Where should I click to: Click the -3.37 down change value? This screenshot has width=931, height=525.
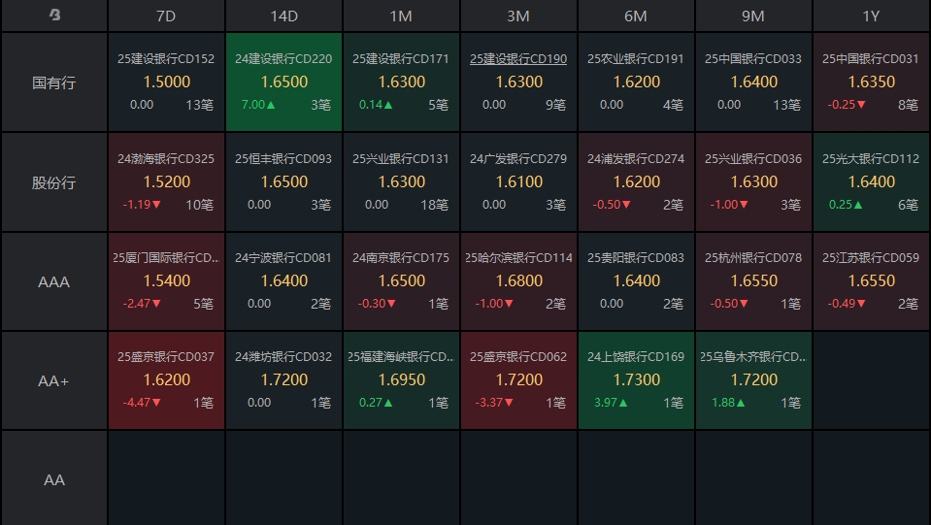click(x=494, y=403)
